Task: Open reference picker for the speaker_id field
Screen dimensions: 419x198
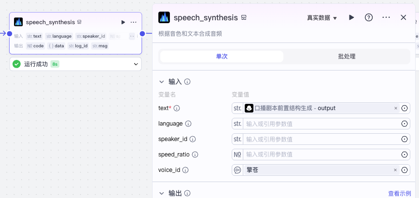Action: 405,139
